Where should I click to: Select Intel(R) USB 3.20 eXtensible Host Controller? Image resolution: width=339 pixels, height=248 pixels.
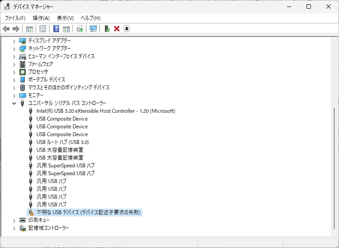coord(105,111)
